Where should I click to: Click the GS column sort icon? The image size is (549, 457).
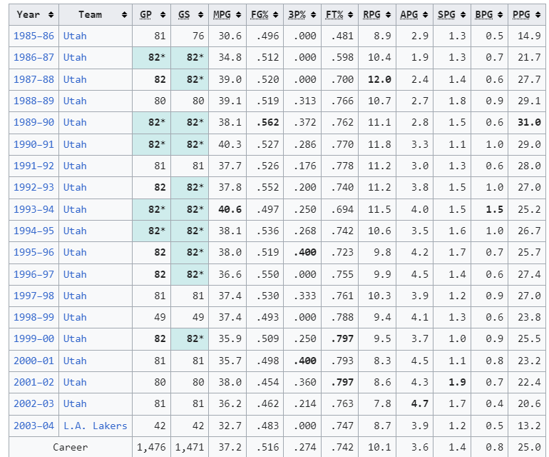click(x=200, y=15)
